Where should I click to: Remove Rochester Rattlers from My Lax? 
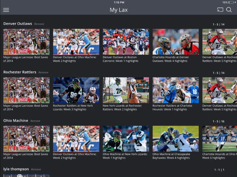click(x=43, y=73)
